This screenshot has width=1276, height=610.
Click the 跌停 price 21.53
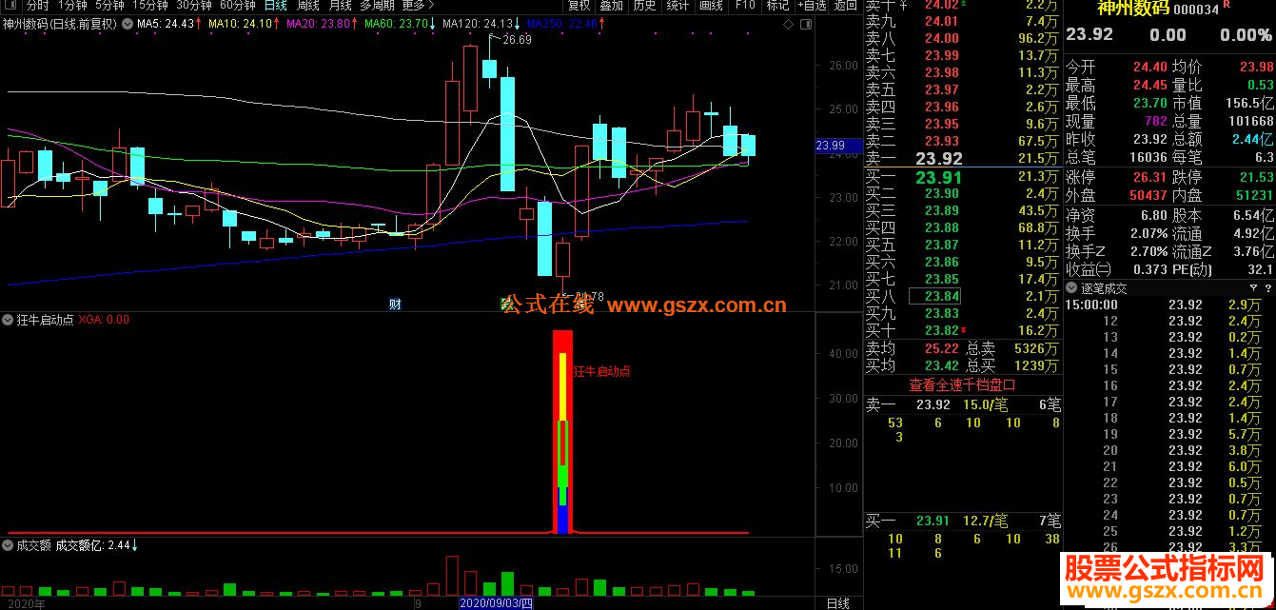1256,177
